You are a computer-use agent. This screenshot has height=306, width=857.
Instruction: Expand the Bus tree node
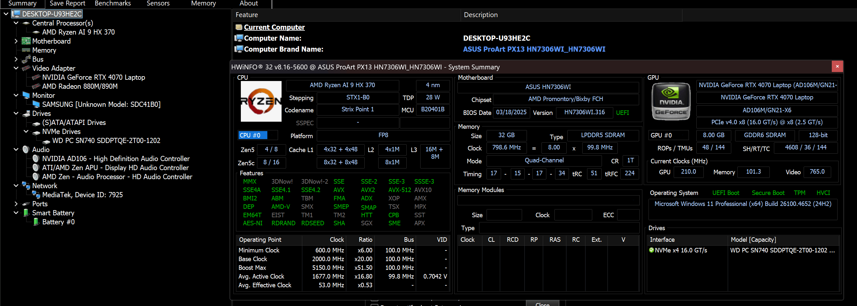(x=16, y=59)
